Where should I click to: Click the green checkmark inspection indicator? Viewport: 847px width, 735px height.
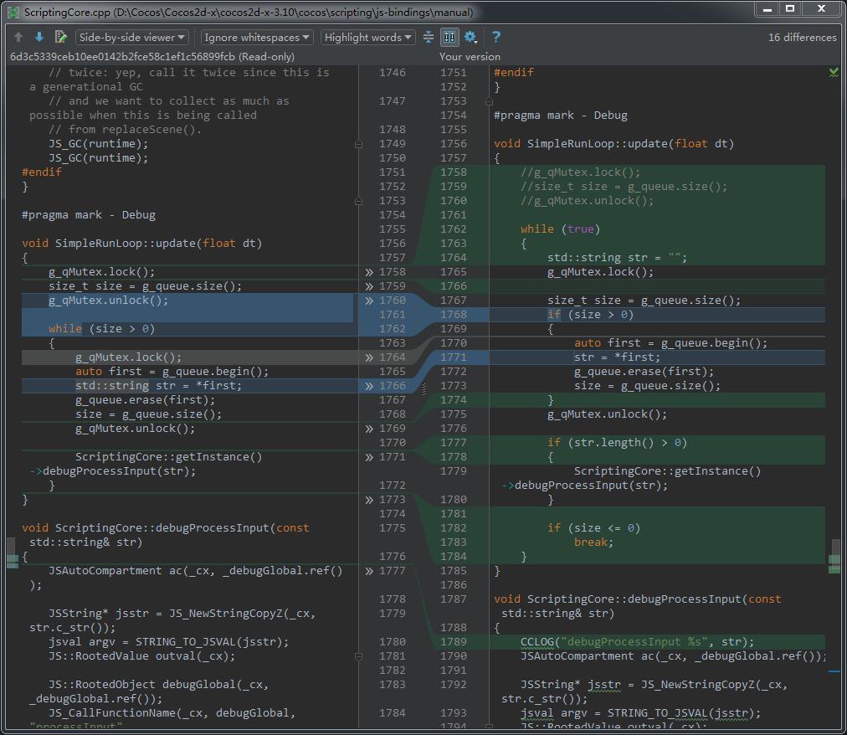(x=834, y=73)
